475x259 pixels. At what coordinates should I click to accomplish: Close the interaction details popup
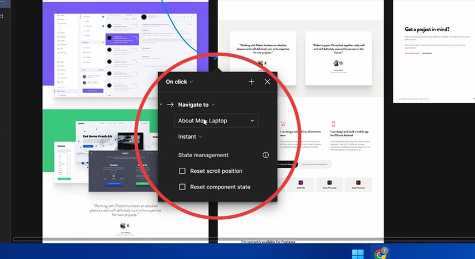point(267,82)
